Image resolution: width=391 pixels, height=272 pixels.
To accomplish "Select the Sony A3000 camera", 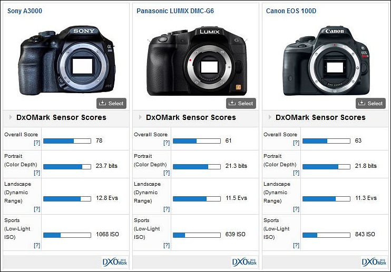I will [112, 103].
